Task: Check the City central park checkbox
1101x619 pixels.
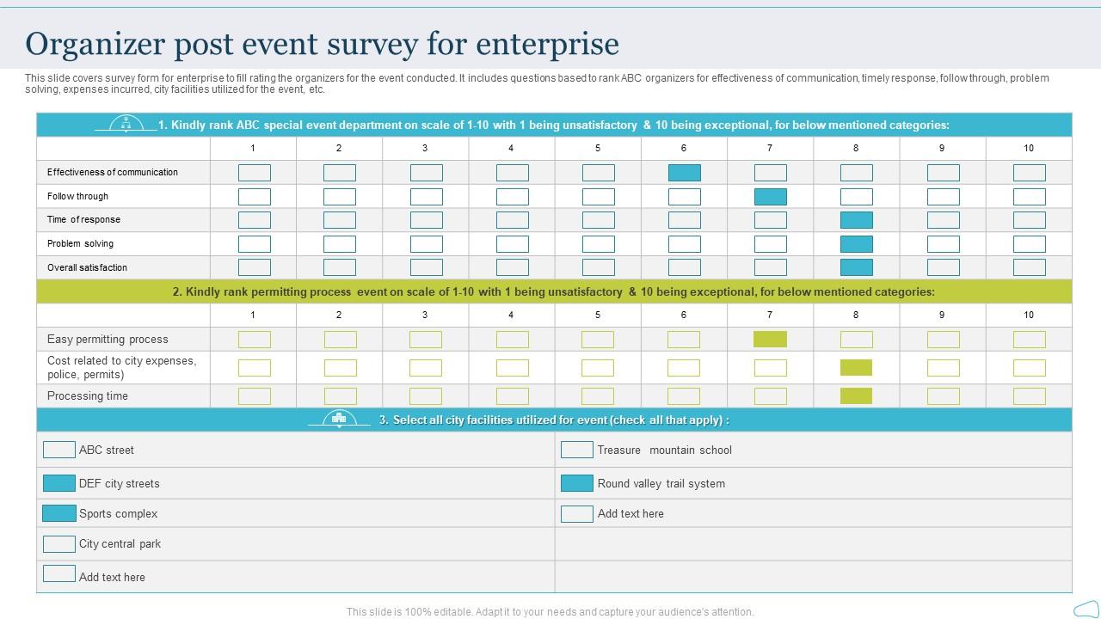Action: (x=59, y=543)
